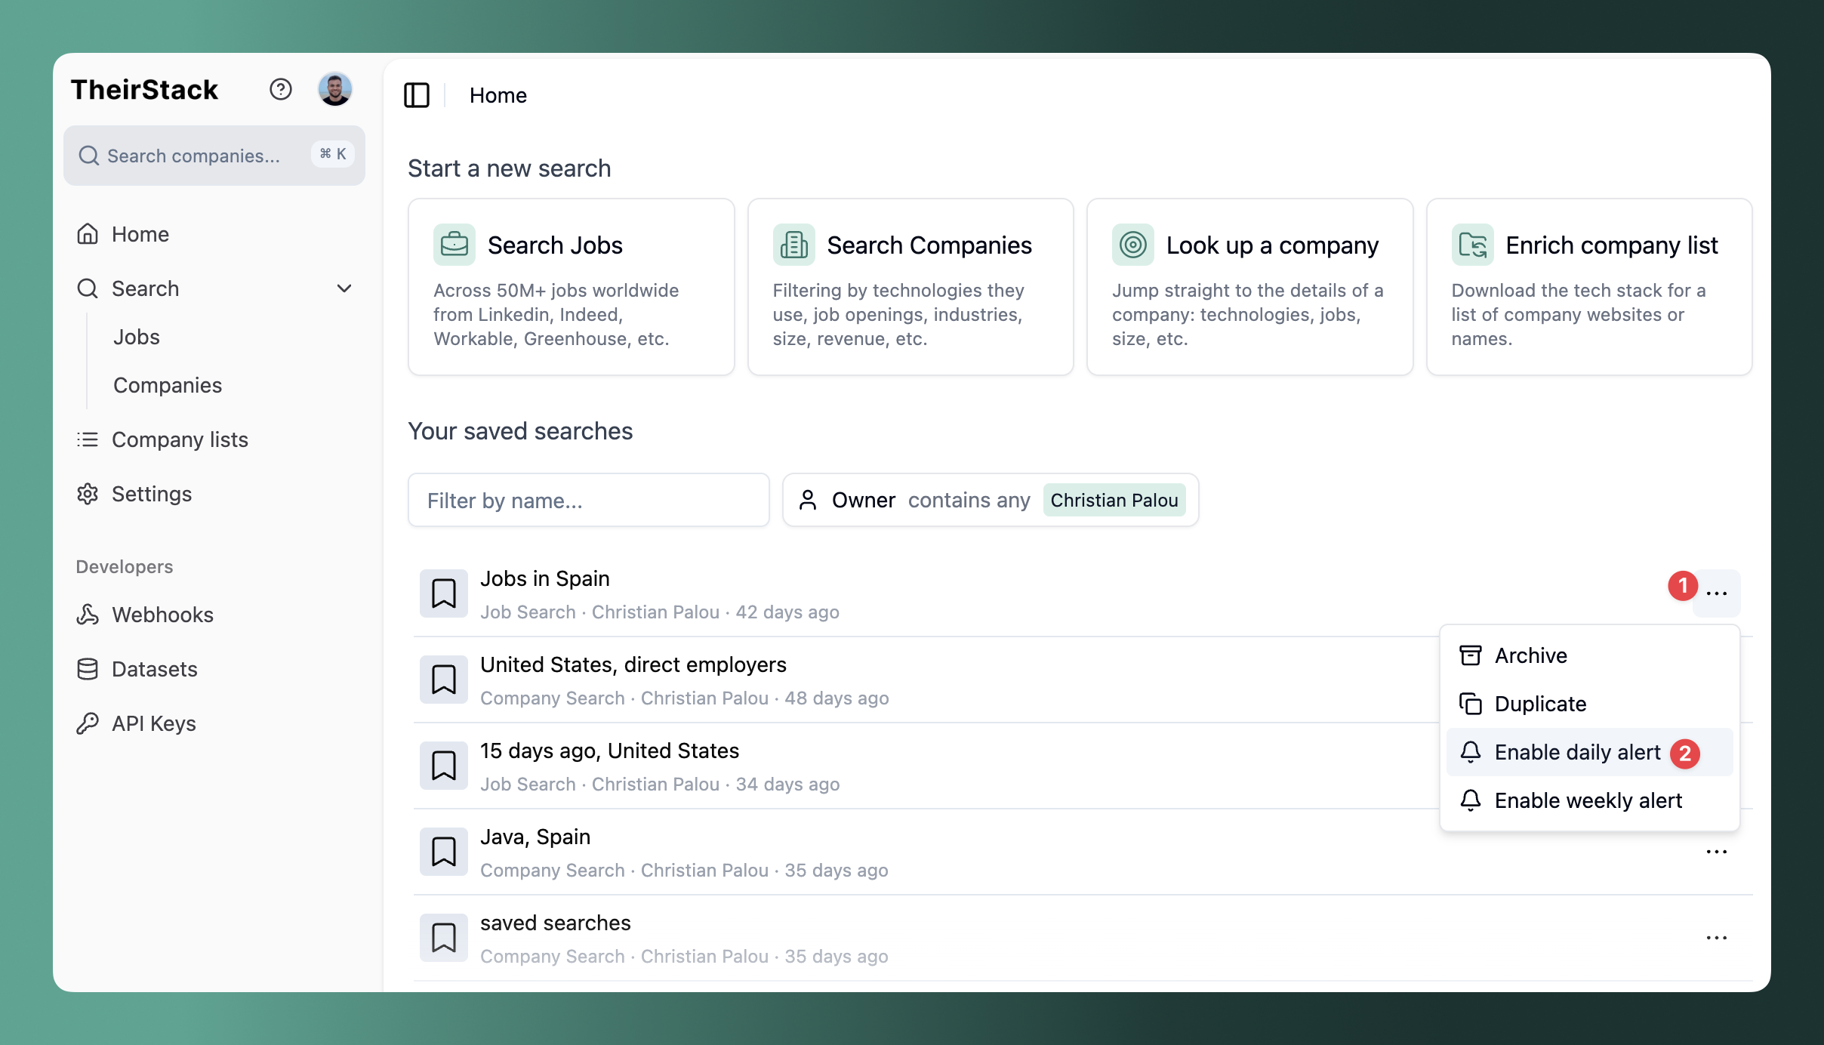
Task: Collapse the Search section chevron
Action: coord(344,288)
